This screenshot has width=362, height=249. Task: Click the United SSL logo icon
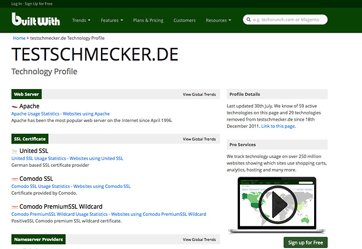tap(15, 151)
